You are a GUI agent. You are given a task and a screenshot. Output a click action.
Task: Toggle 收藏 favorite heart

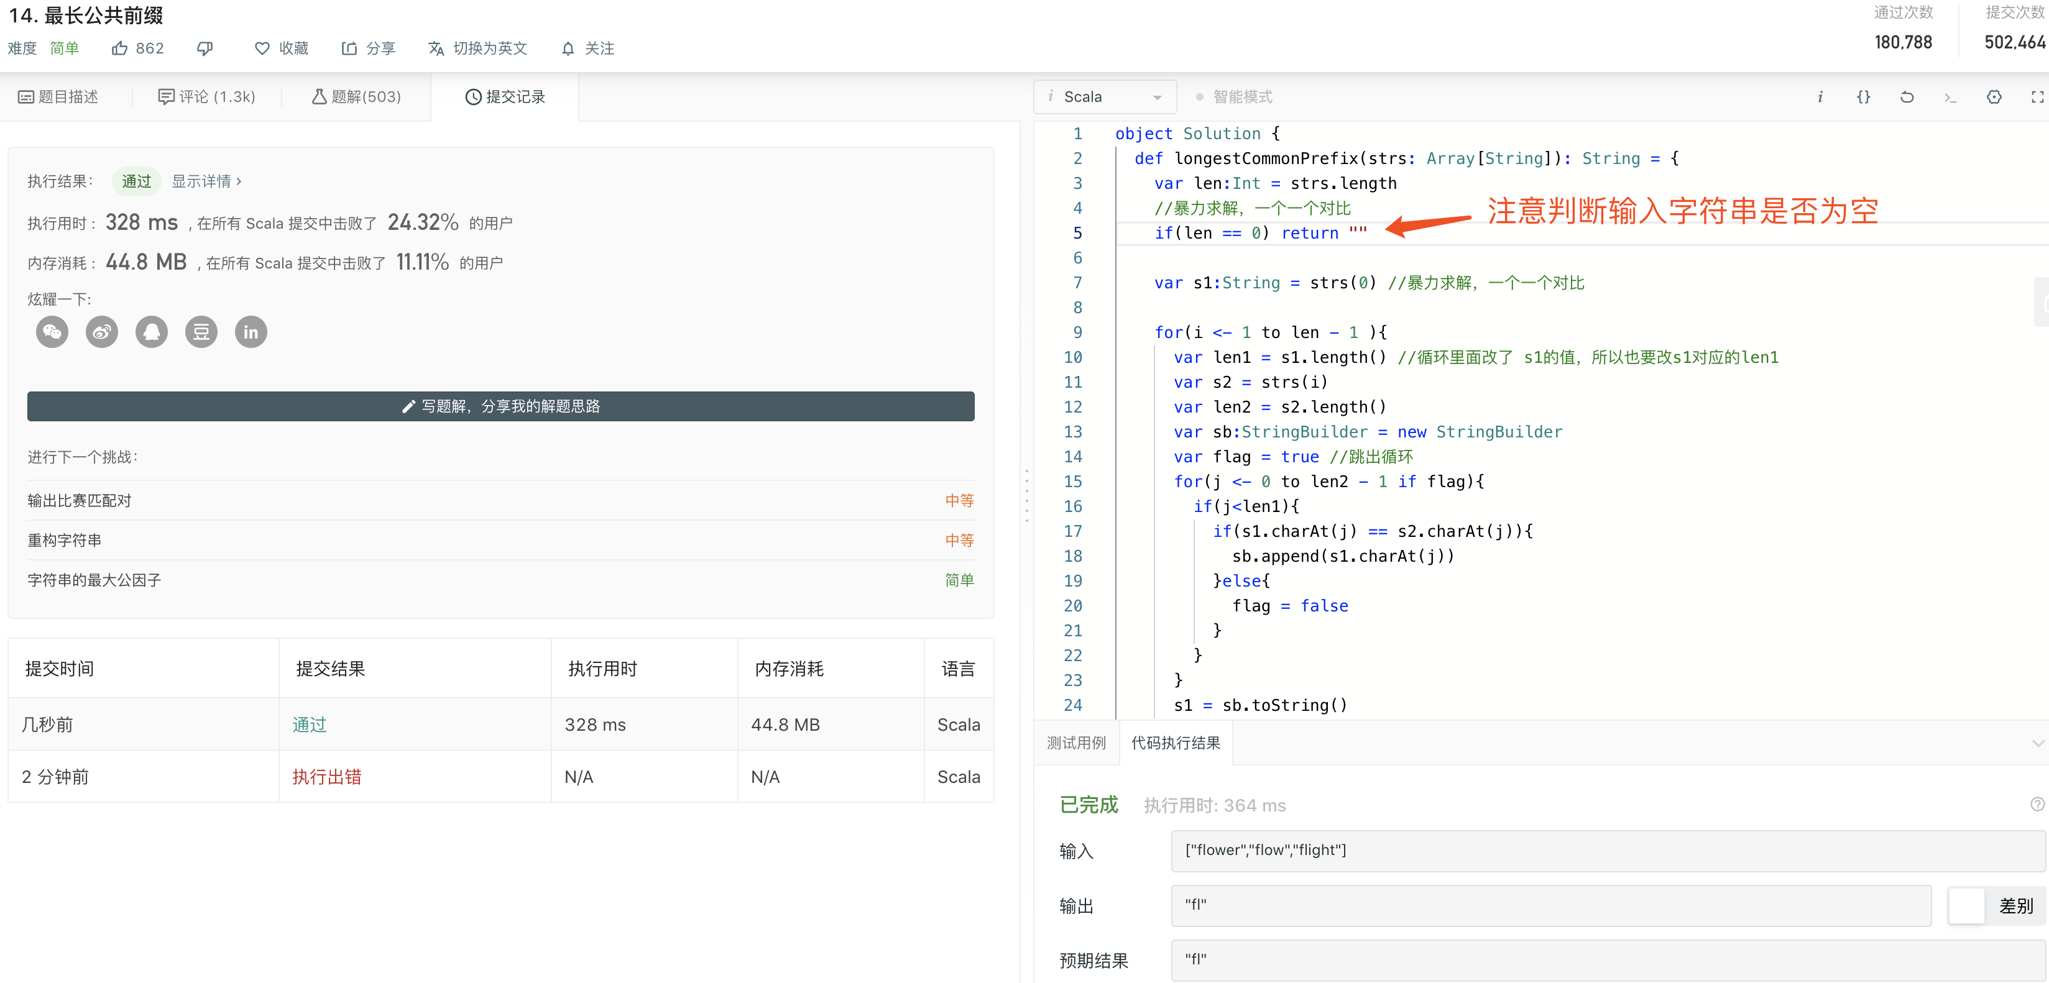coord(281,48)
